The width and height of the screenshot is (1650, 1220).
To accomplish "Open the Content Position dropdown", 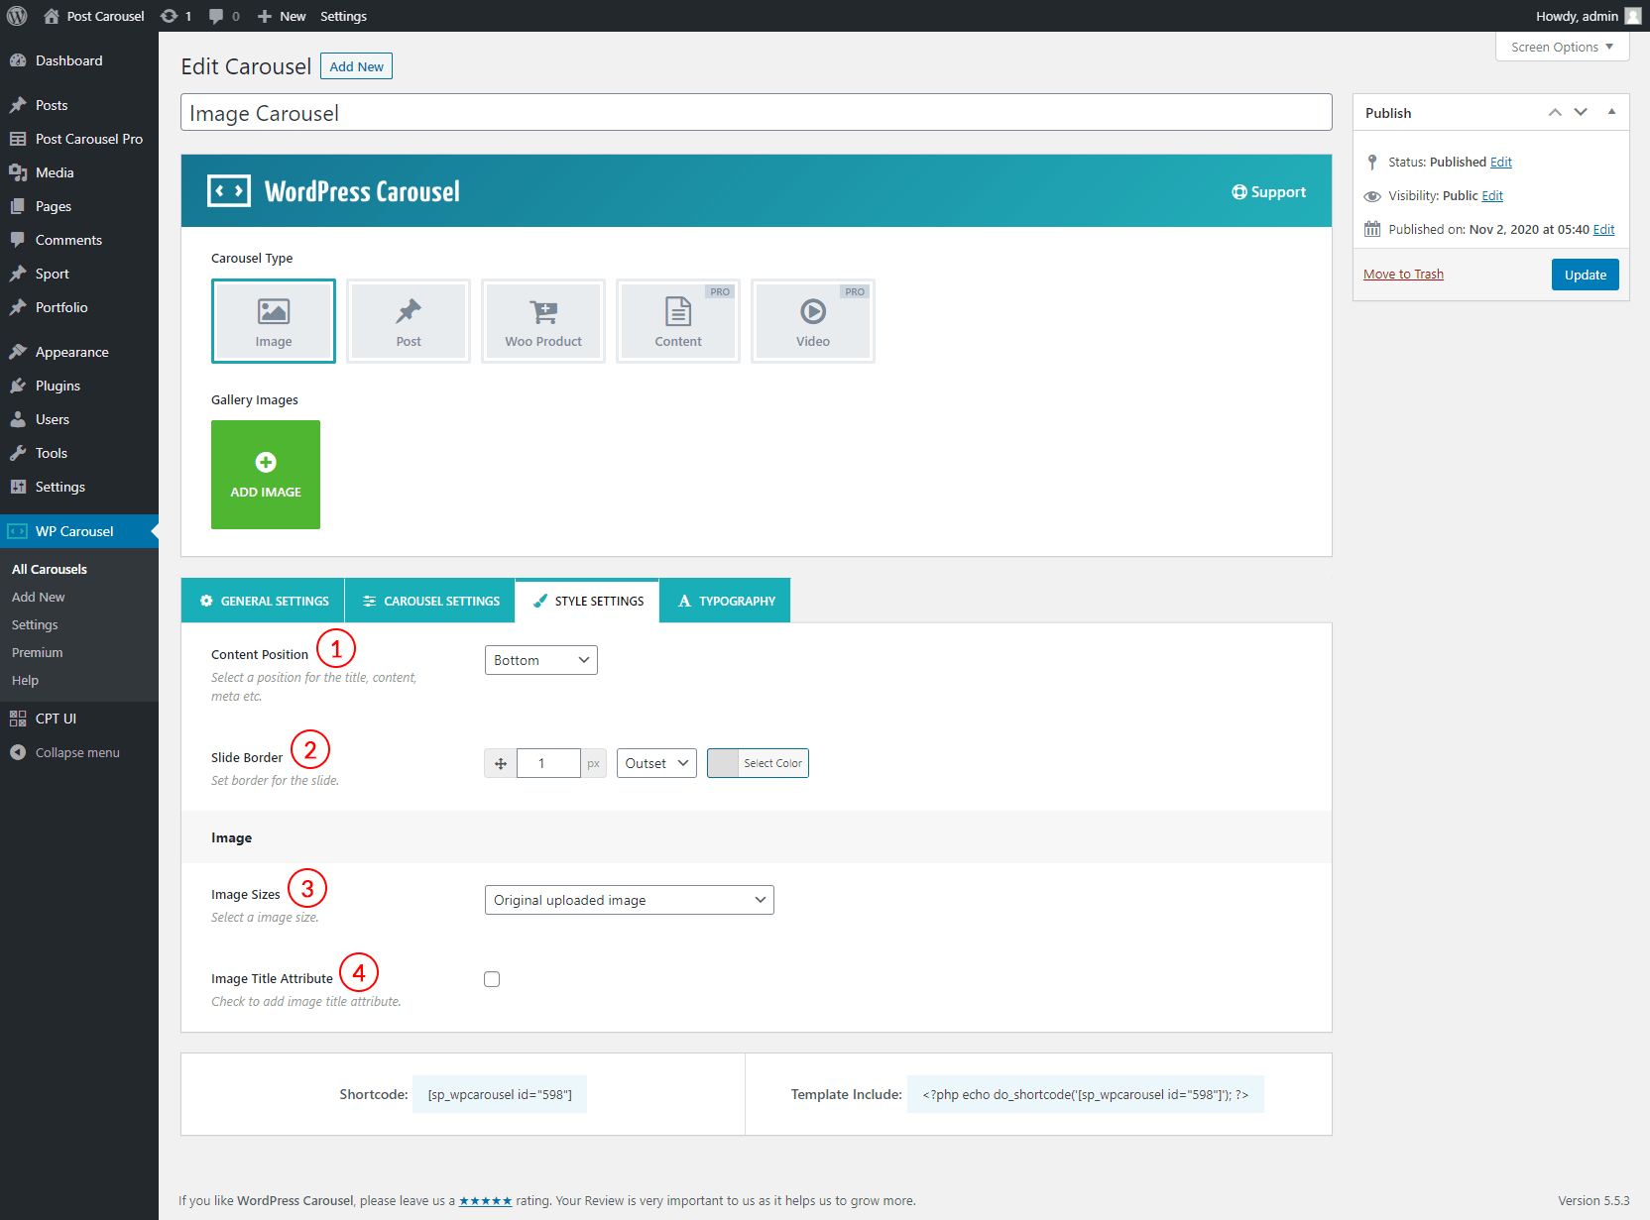I will pos(540,660).
